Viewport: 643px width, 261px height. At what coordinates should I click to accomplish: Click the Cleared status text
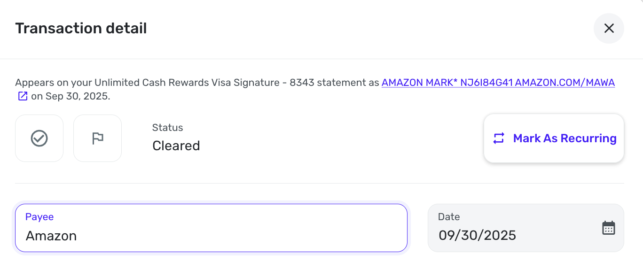click(176, 146)
